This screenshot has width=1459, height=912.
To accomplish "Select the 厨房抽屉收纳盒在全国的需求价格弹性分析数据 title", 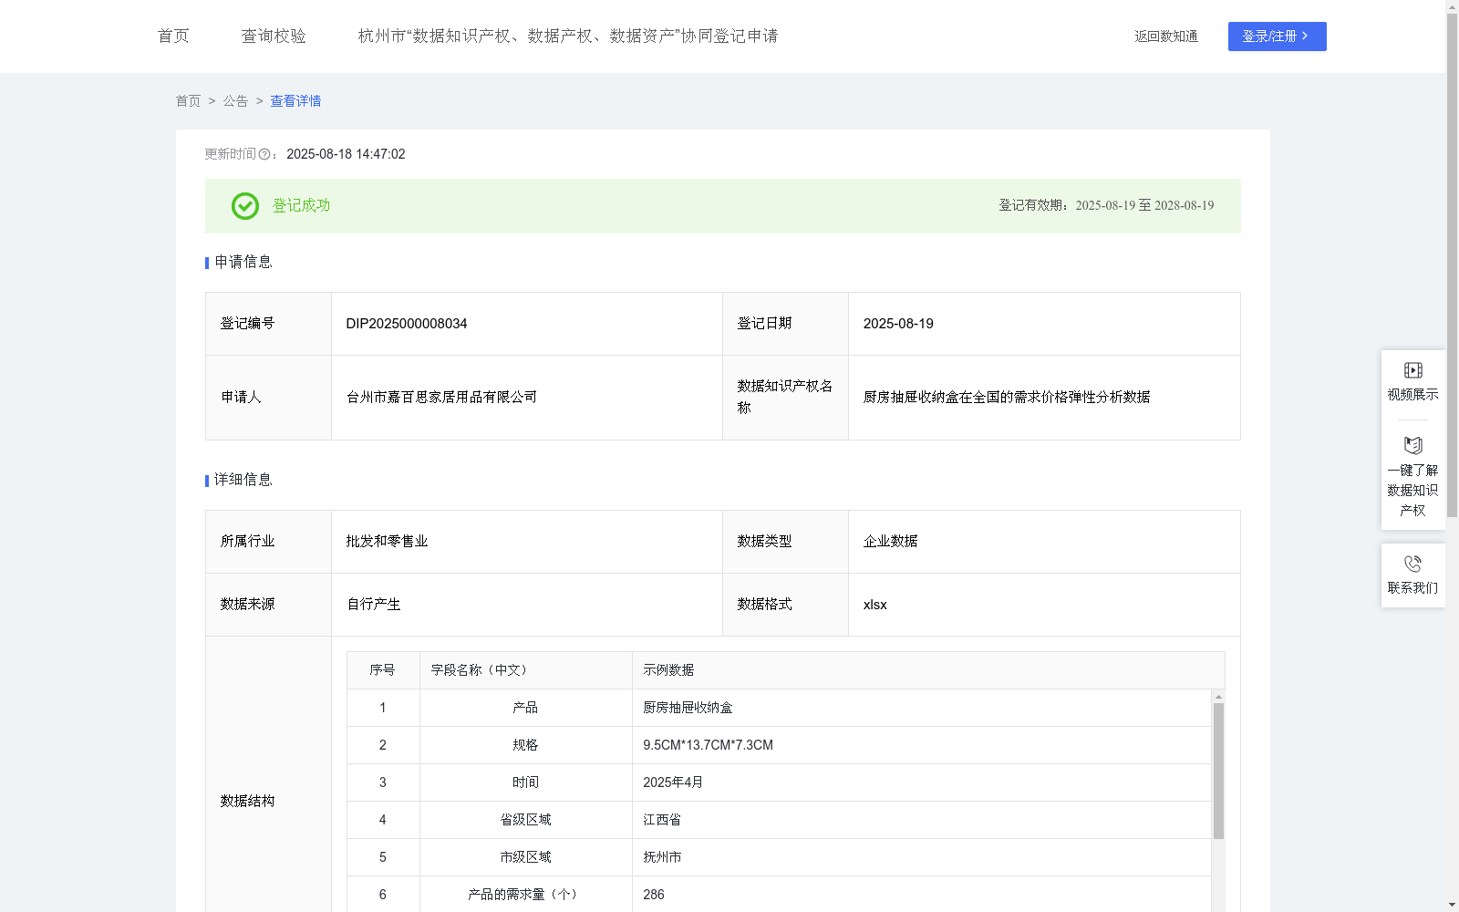I will (x=1007, y=398).
